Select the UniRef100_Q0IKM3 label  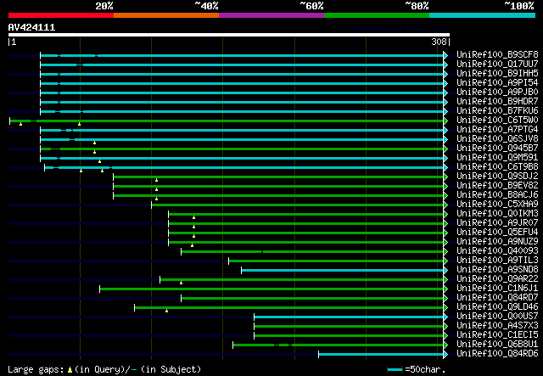[x=497, y=214]
